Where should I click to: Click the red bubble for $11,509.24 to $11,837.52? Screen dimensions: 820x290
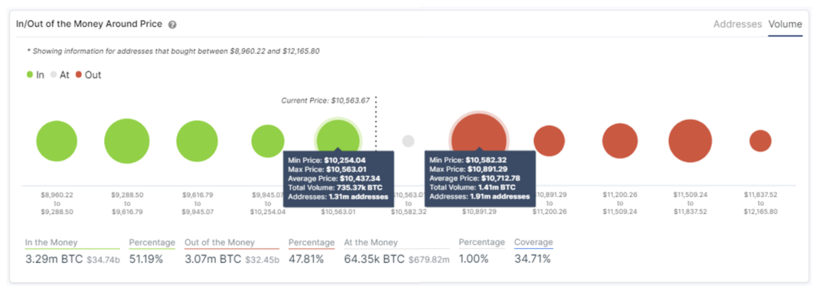pyautogui.click(x=690, y=141)
